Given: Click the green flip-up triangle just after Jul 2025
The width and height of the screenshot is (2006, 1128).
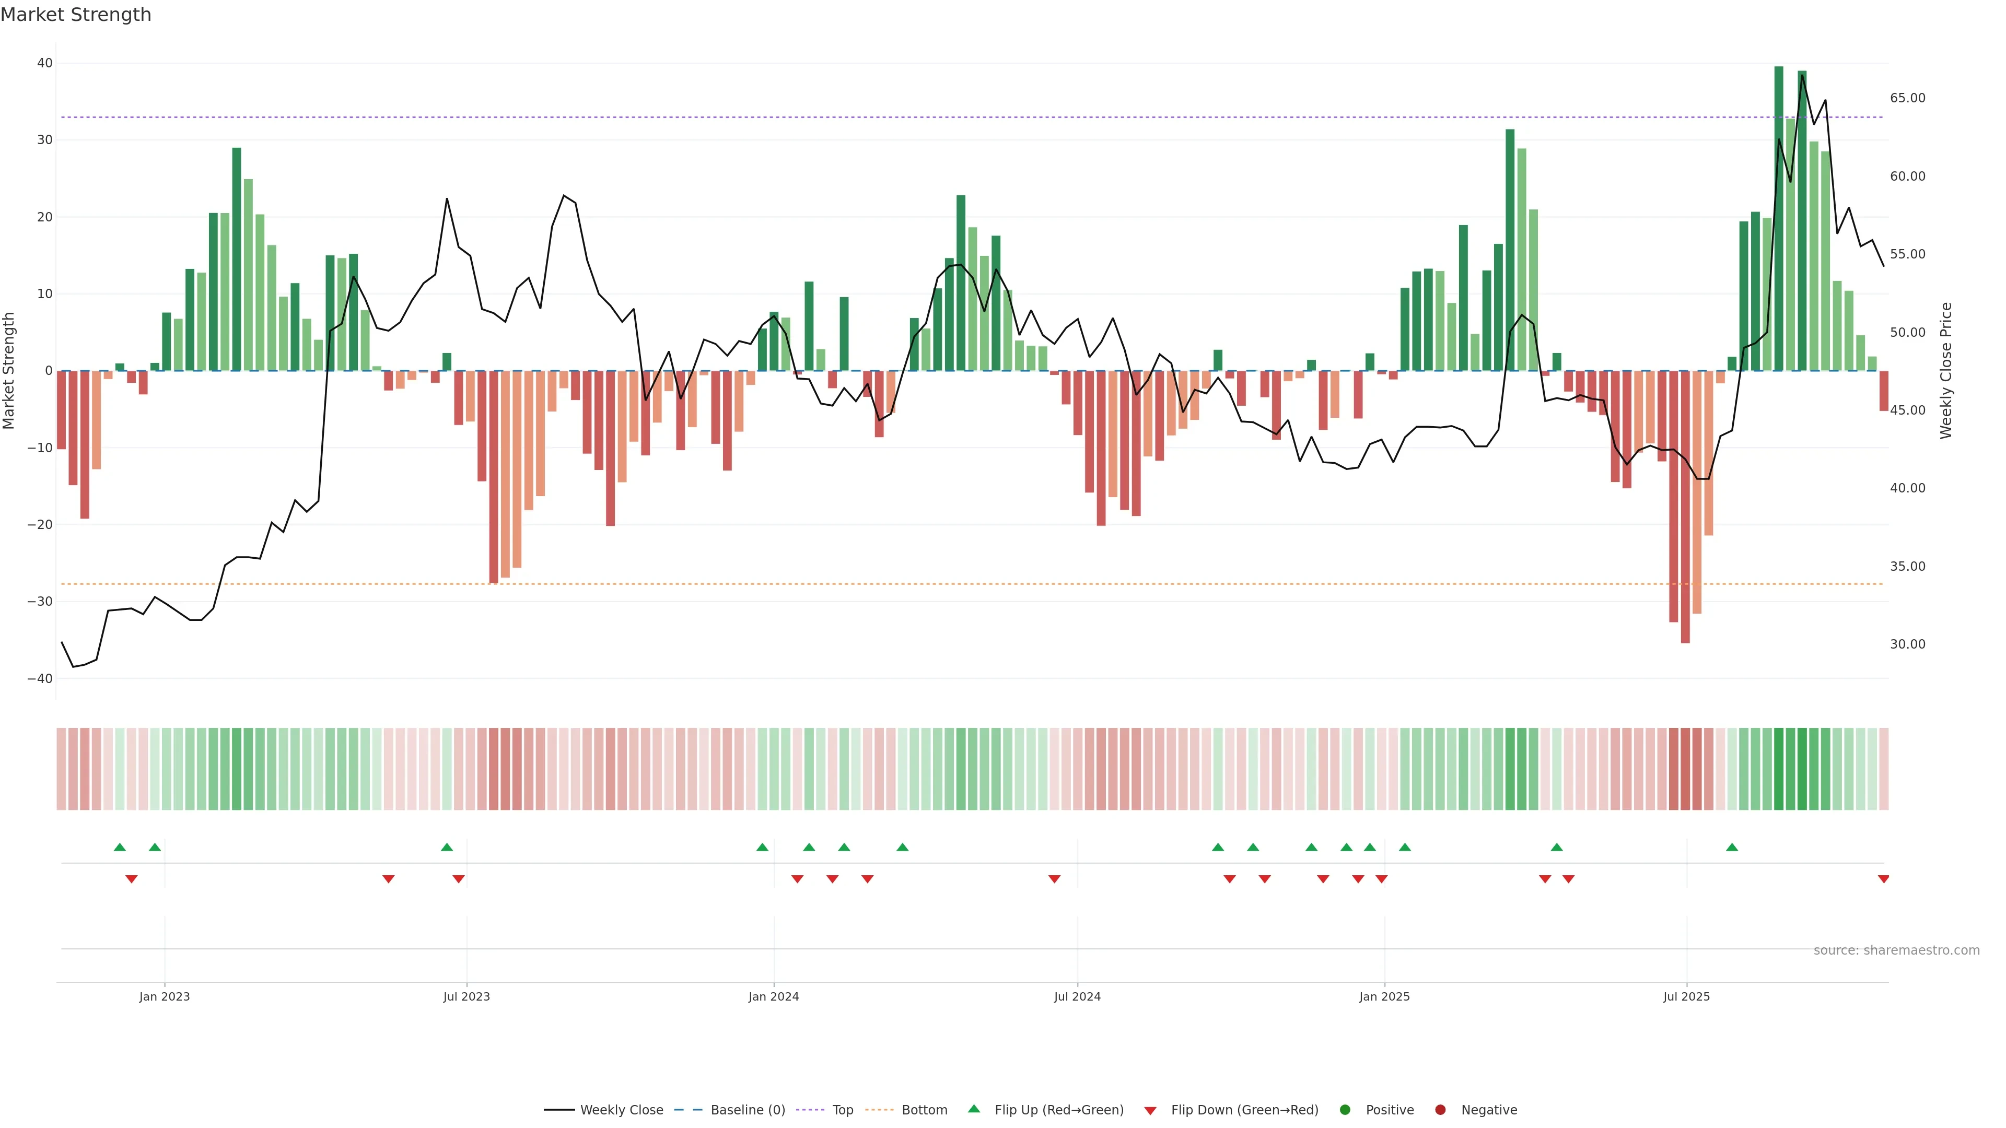Looking at the screenshot, I should (x=1732, y=847).
